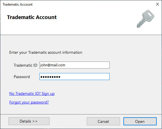Screen dimensions: 162x129
Task: Click the Open button to log in
Action: [x=140, y=121]
